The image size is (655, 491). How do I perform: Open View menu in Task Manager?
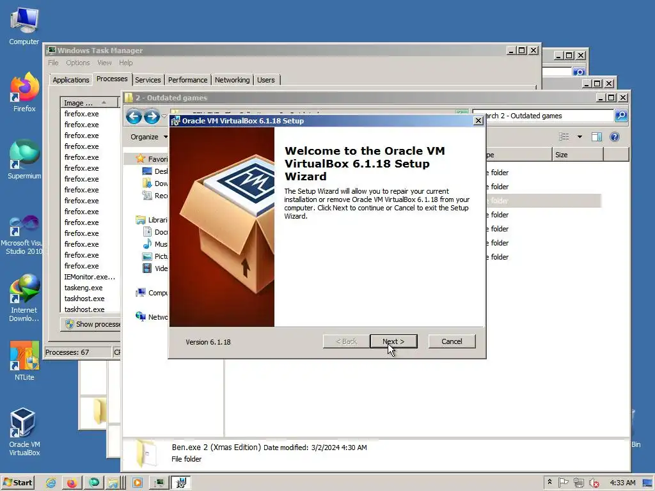[104, 63]
